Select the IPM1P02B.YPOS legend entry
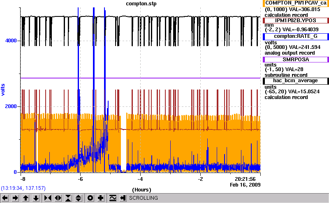329x203 pixels. click(x=296, y=21)
